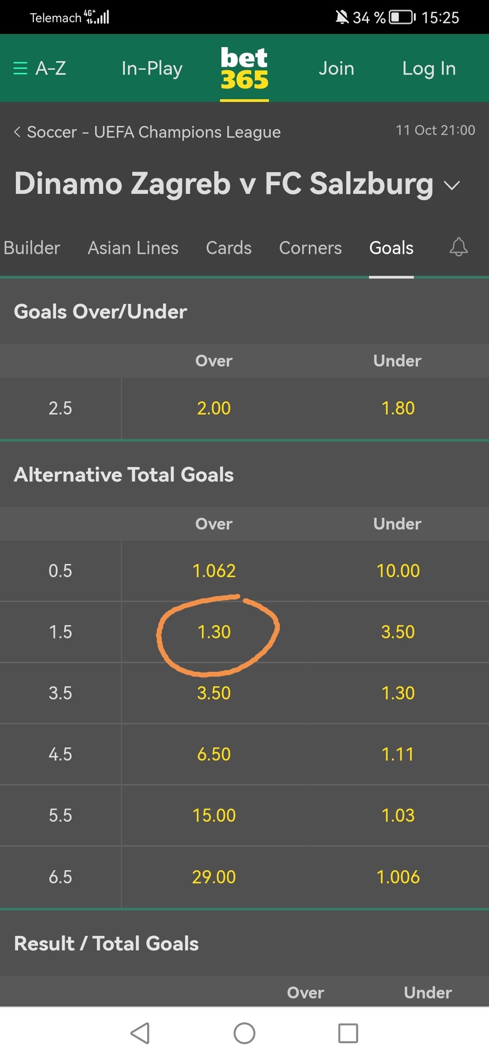Select Over 1.5 goals at 1.30
This screenshot has height=1060, width=489.
coord(214,631)
